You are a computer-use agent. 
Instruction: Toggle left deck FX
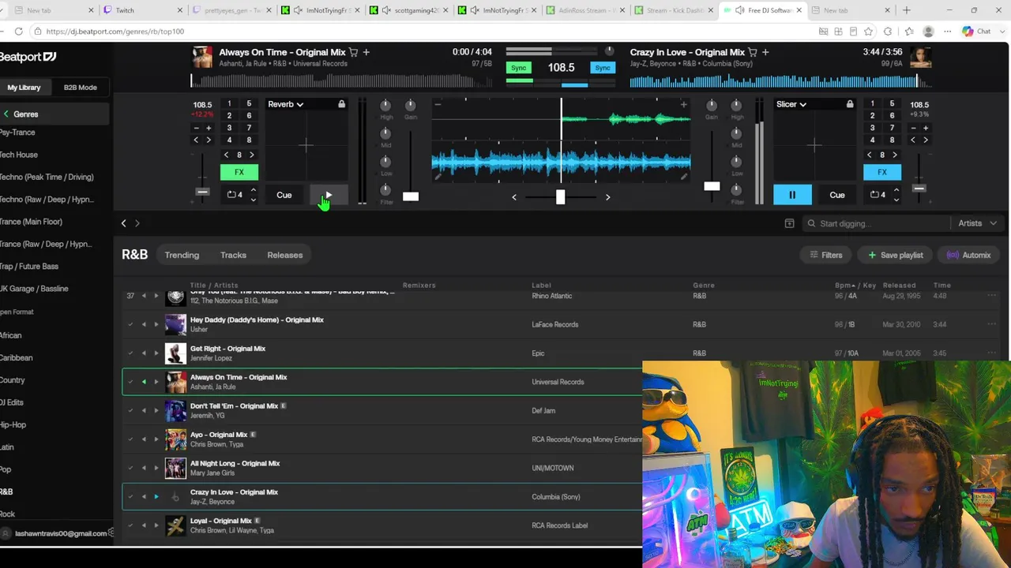pos(239,172)
